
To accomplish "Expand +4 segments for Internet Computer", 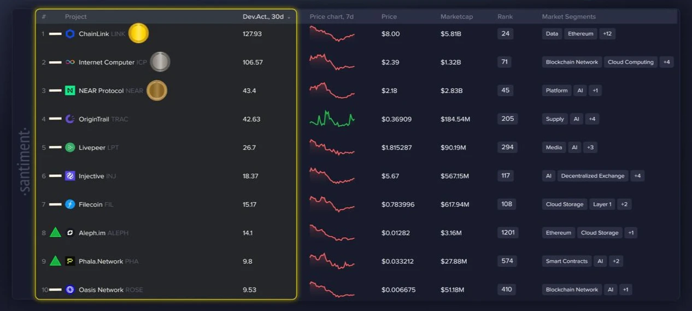I will tap(666, 62).
